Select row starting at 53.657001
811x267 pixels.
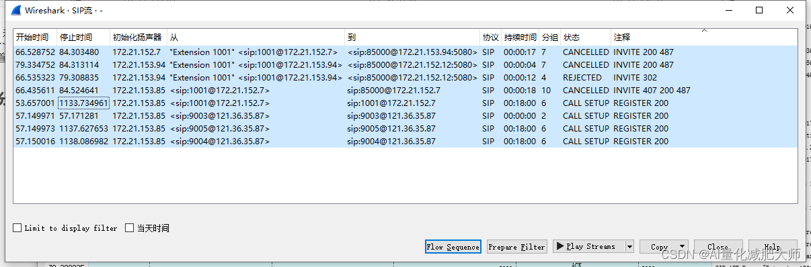(405, 103)
